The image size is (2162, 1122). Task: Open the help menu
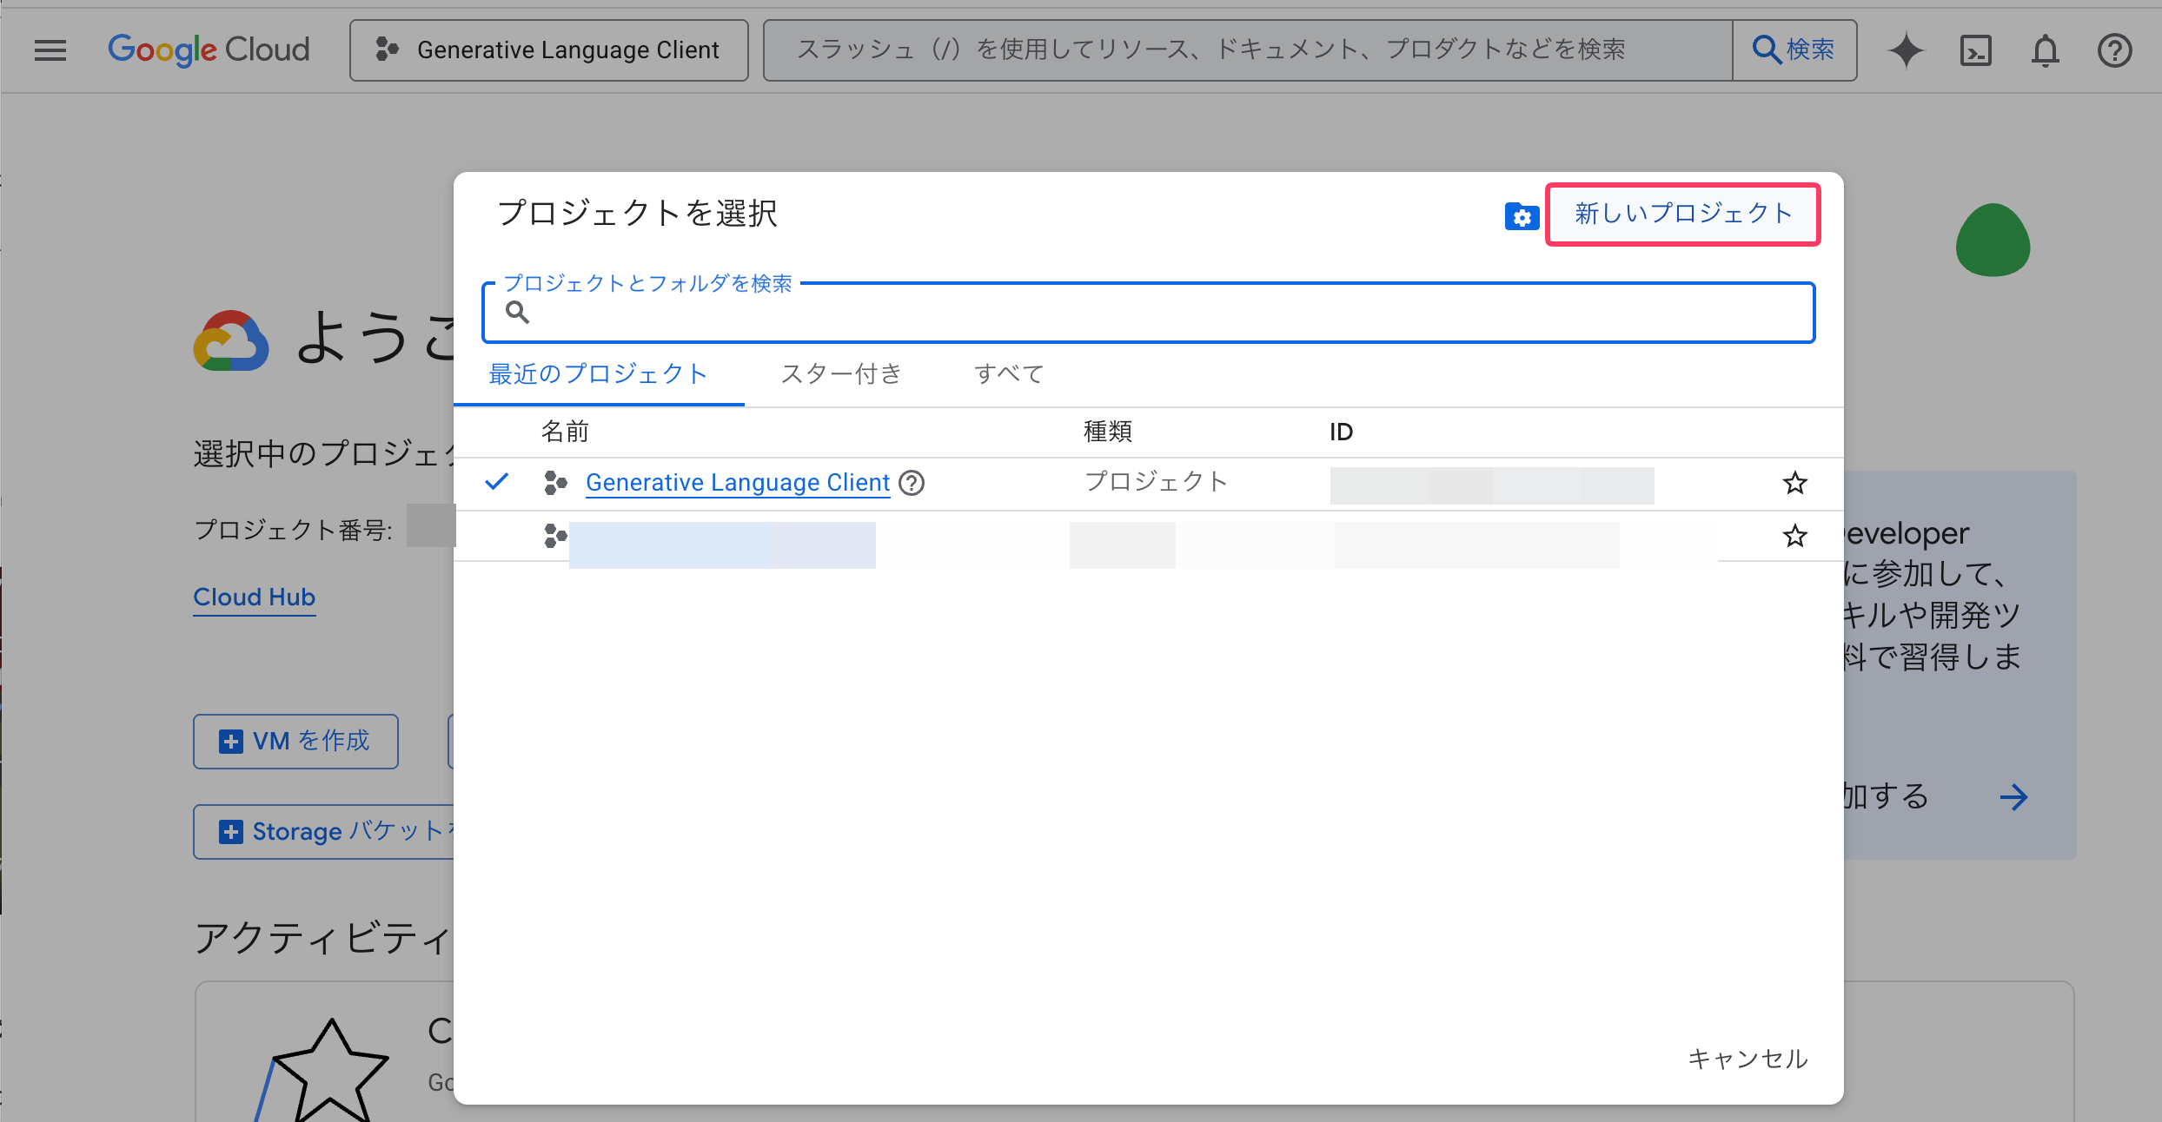tap(2115, 49)
